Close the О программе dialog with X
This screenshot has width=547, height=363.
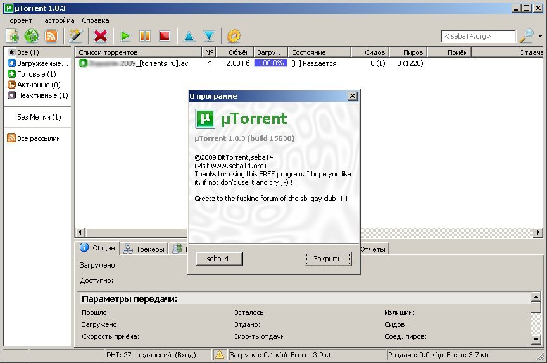[353, 95]
